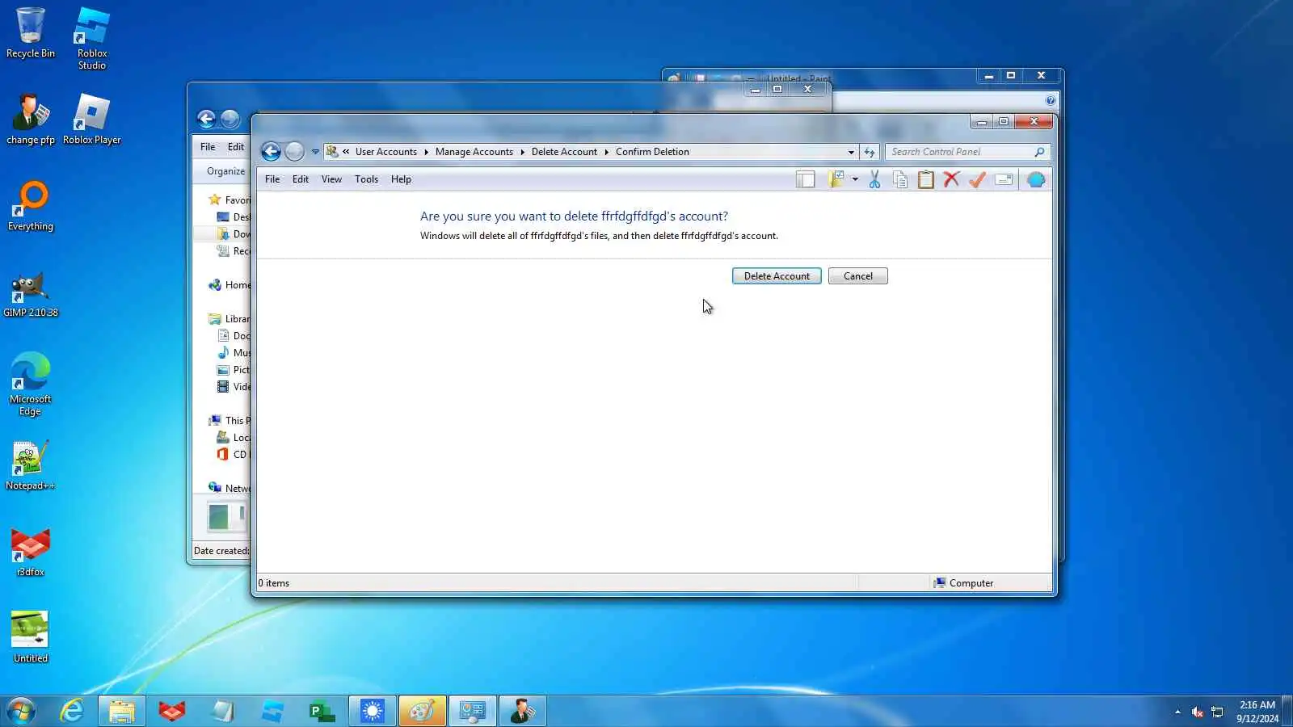Click the Control Panel forward arrow
Viewport: 1293px width, 727px height.
294,152
